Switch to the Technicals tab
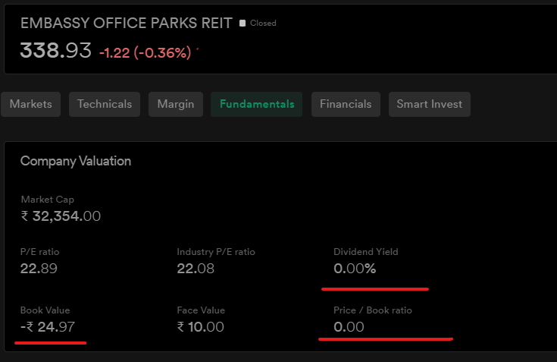Screen dimensions: 557x362 pyautogui.click(x=105, y=104)
